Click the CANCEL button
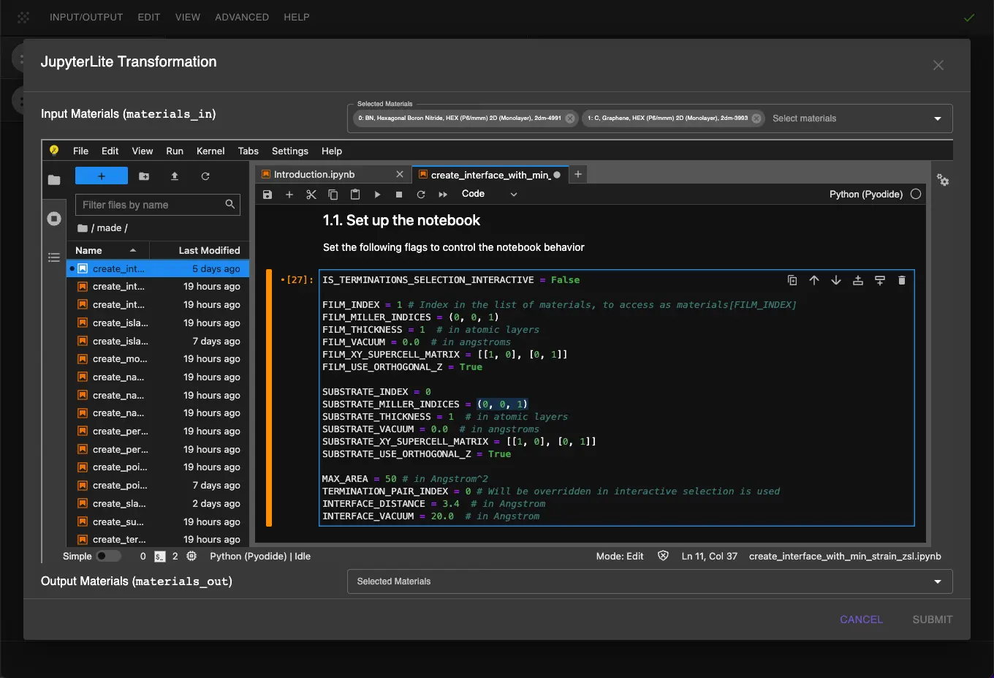Screen dimensions: 994x678 point(861,619)
